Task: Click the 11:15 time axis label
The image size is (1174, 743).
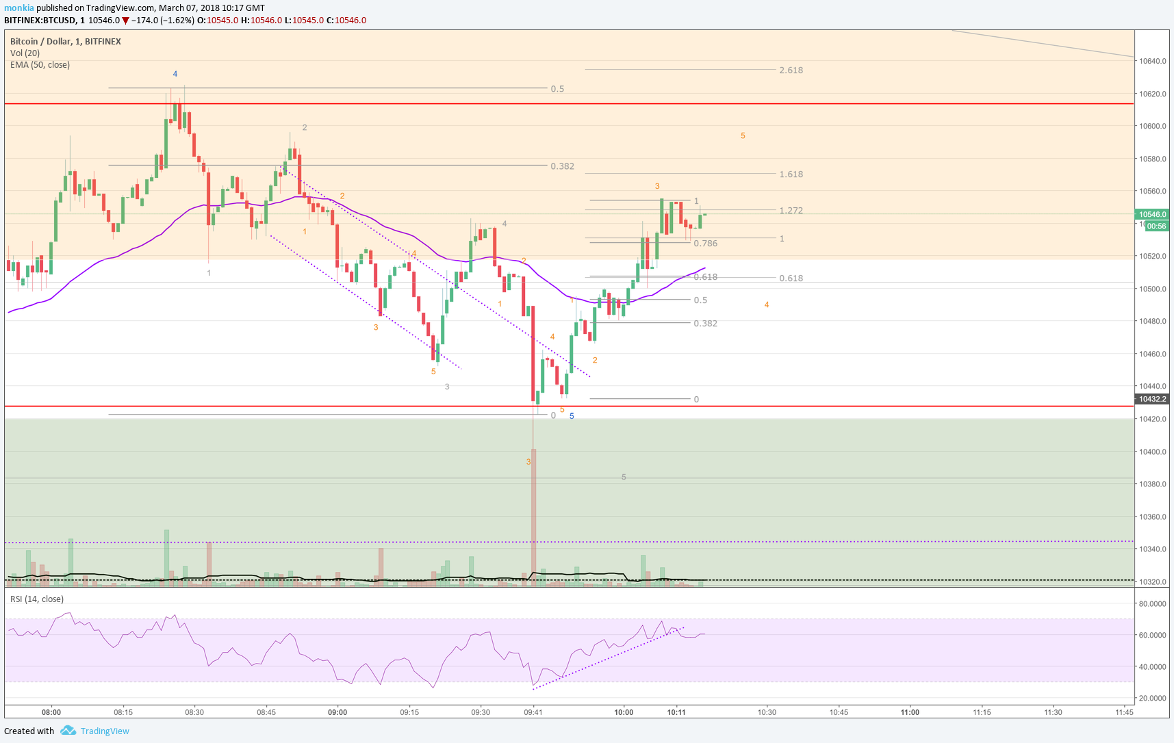Action: click(x=982, y=712)
